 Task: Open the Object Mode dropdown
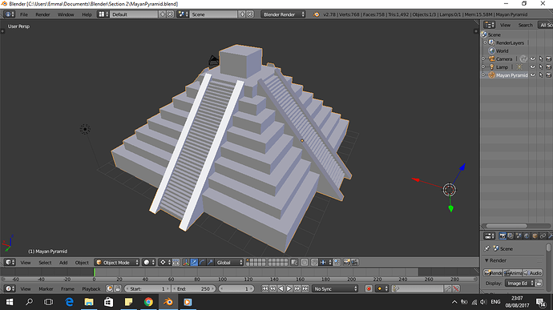(x=117, y=262)
